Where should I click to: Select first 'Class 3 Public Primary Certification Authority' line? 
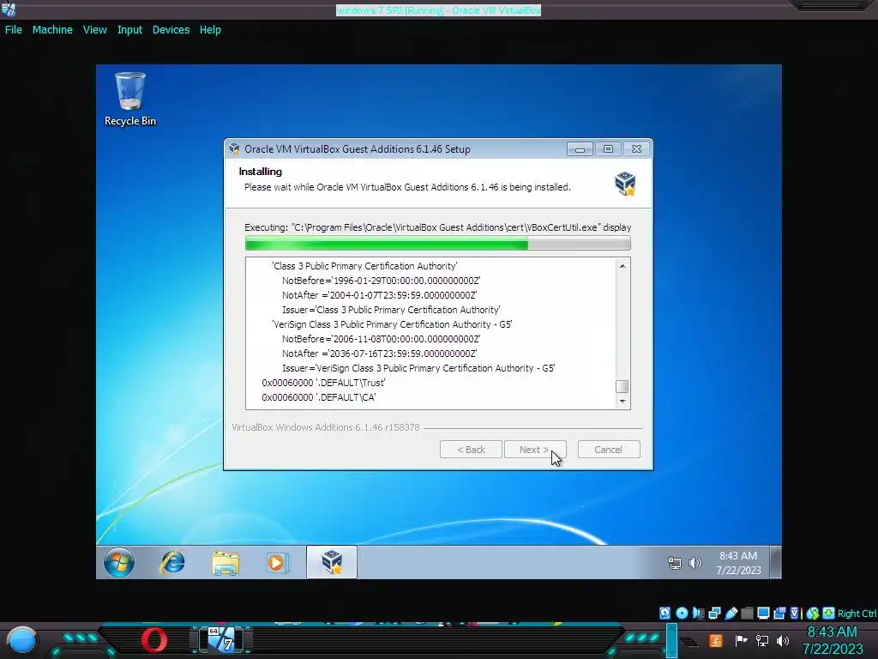[x=364, y=266]
